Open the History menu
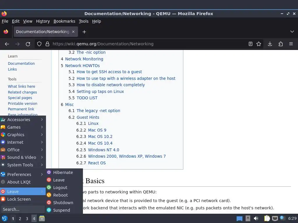 pos(43,21)
